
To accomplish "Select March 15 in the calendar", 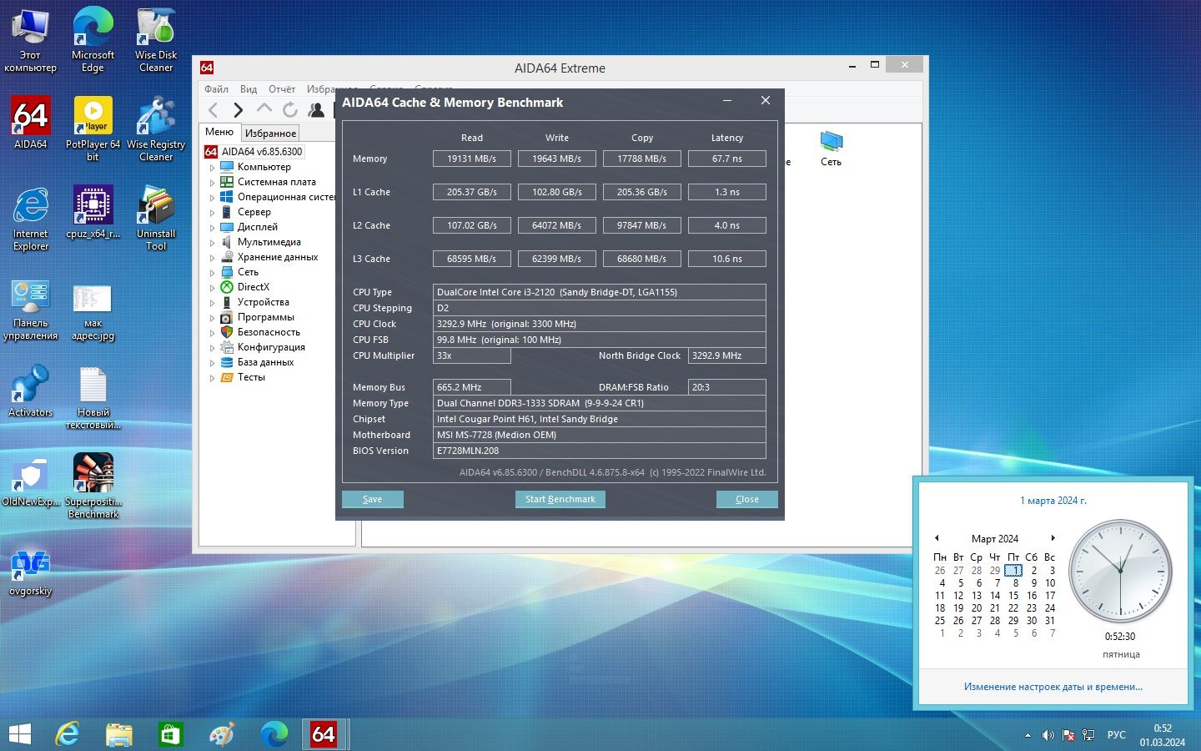I will [x=1013, y=596].
